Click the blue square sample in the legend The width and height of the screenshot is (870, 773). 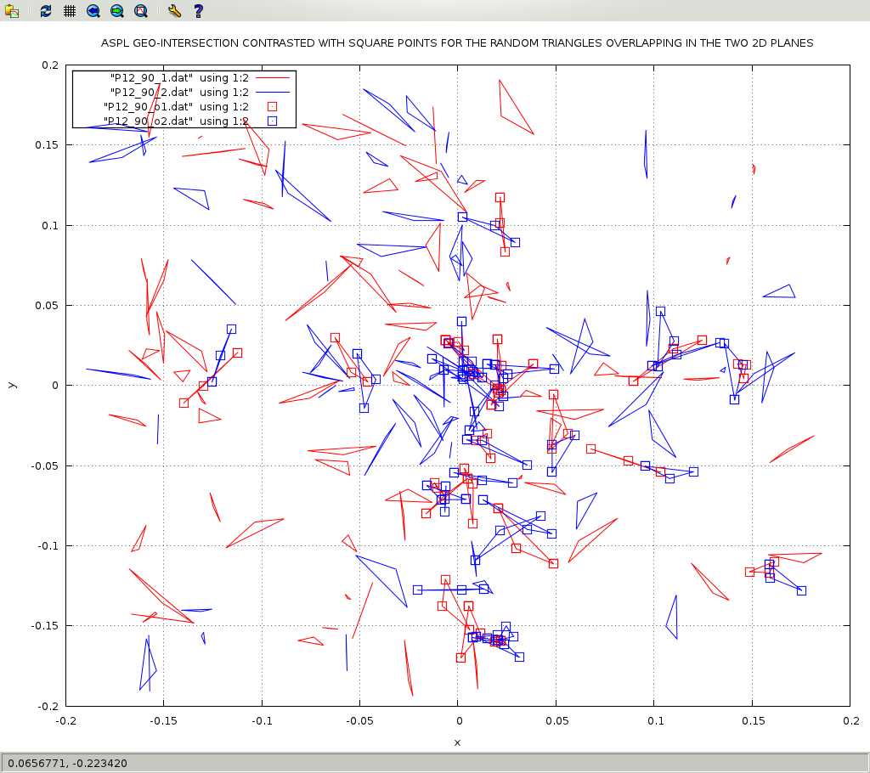[x=273, y=121]
